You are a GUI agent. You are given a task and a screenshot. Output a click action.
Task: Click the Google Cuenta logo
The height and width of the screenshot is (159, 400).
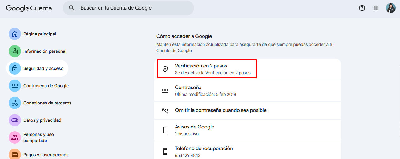pyautogui.click(x=29, y=8)
